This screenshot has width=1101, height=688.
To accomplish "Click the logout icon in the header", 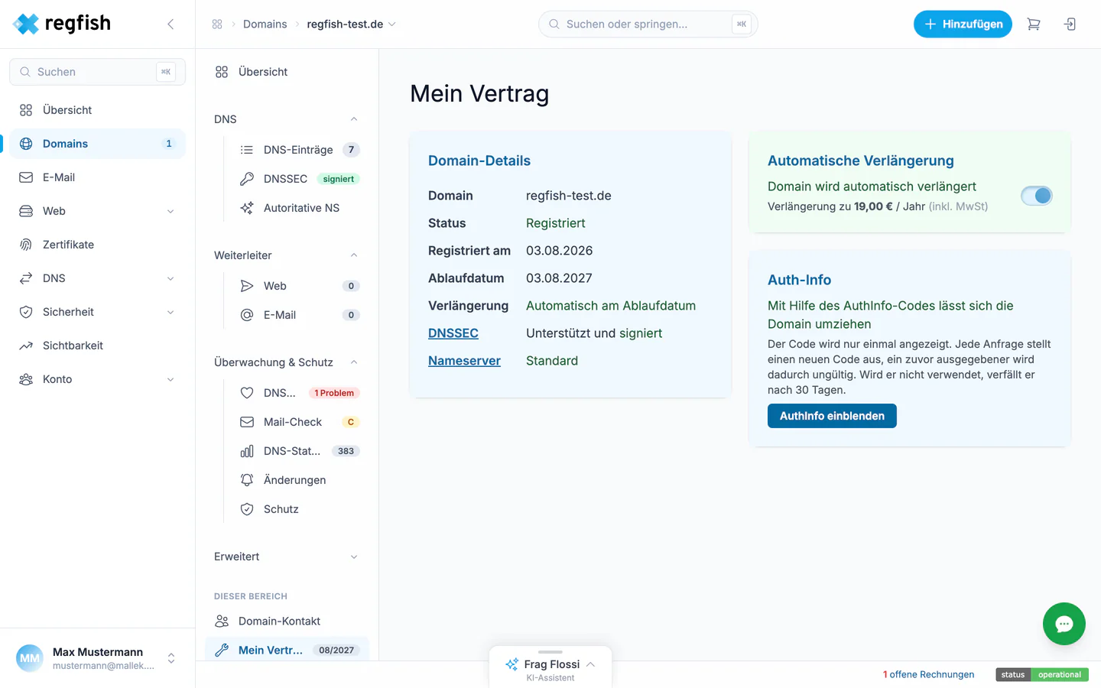I will coord(1070,24).
